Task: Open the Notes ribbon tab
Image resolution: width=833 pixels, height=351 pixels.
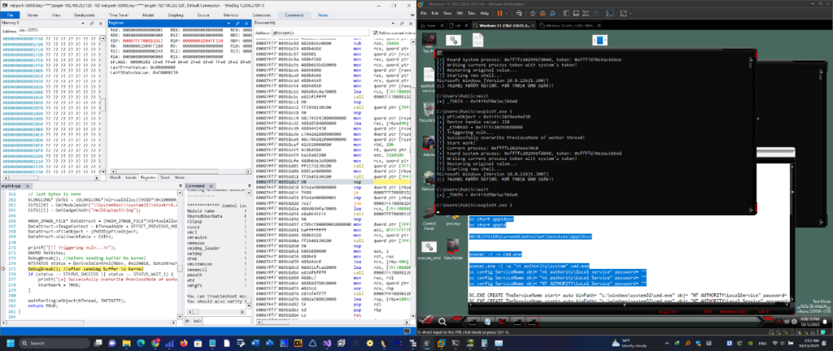Action: [323, 15]
